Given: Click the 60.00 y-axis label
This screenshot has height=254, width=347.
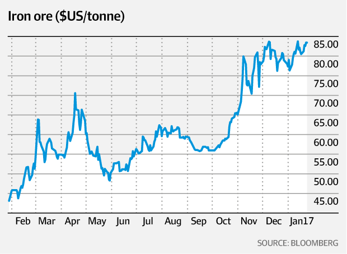Looking at the screenshot, I should pos(326,143).
